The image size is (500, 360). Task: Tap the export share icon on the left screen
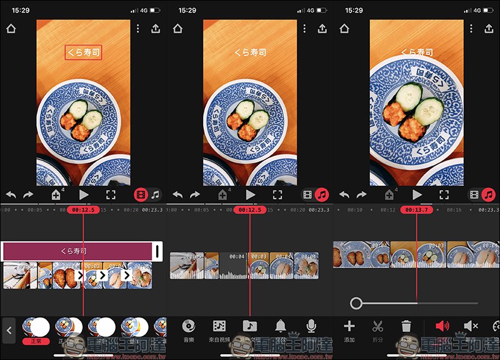pyautogui.click(x=156, y=29)
